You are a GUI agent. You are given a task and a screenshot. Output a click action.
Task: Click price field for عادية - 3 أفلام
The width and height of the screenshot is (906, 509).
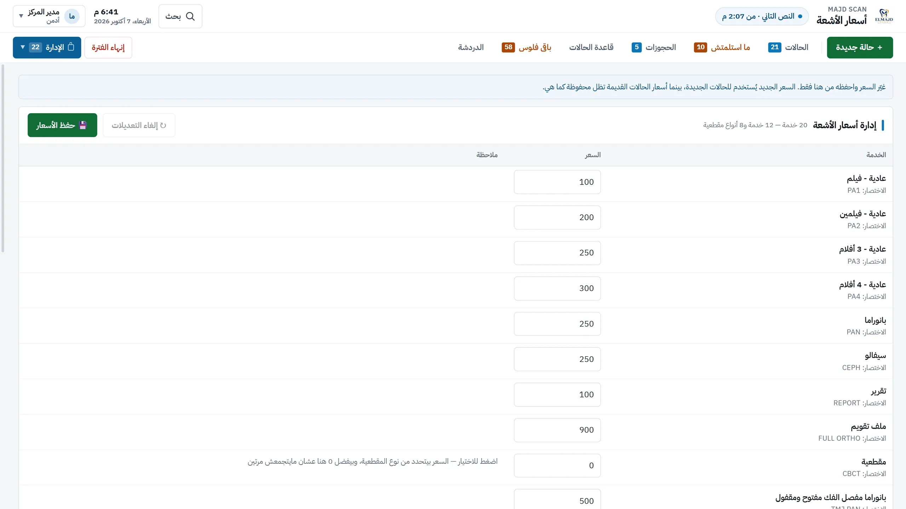557,252
